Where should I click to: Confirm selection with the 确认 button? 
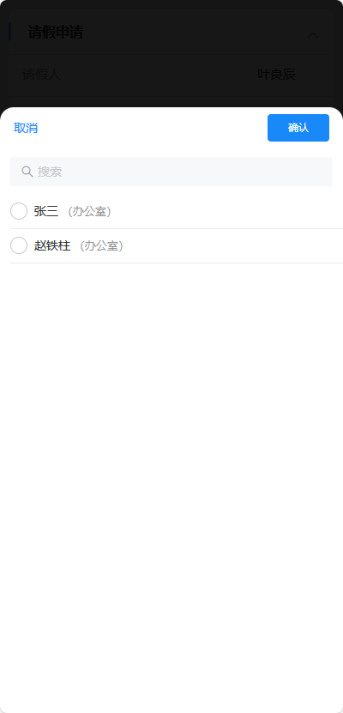click(x=298, y=128)
